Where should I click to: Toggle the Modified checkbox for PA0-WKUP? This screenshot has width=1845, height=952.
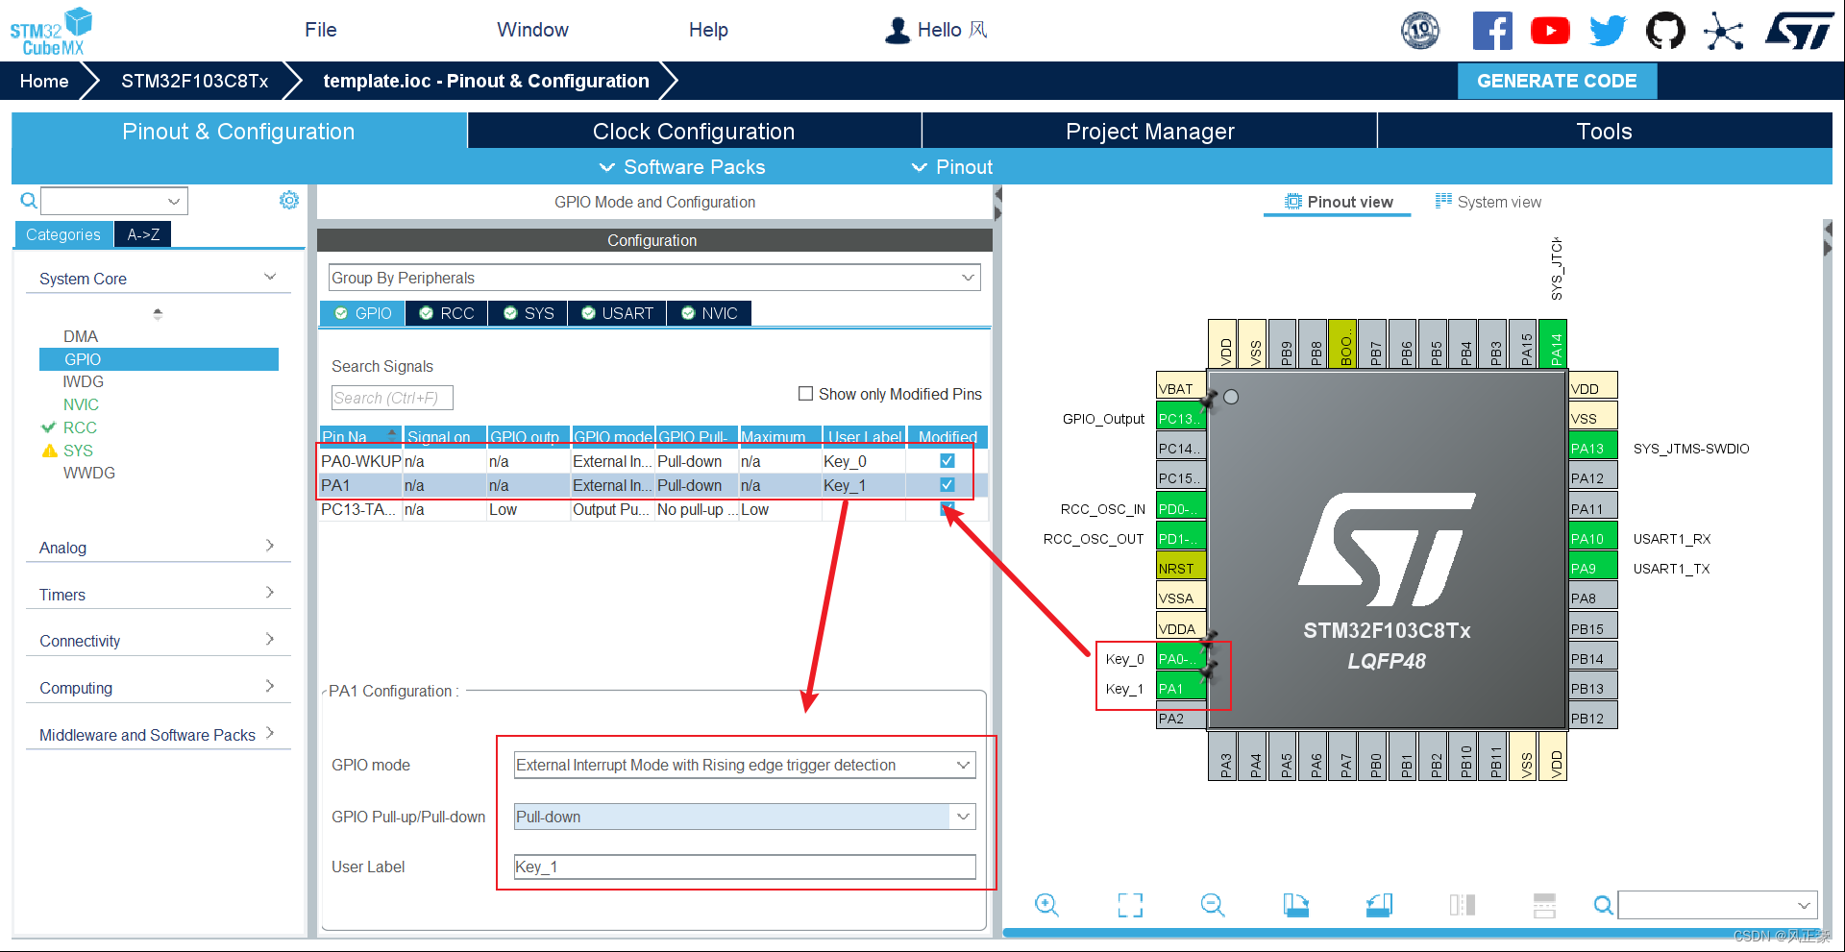coord(947,461)
